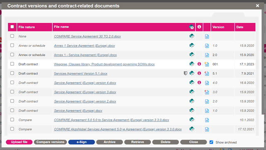Click cloud icon in COMPARE AkzoNobel Services Agreement row
The width and height of the screenshot is (266, 150).
[192, 129]
